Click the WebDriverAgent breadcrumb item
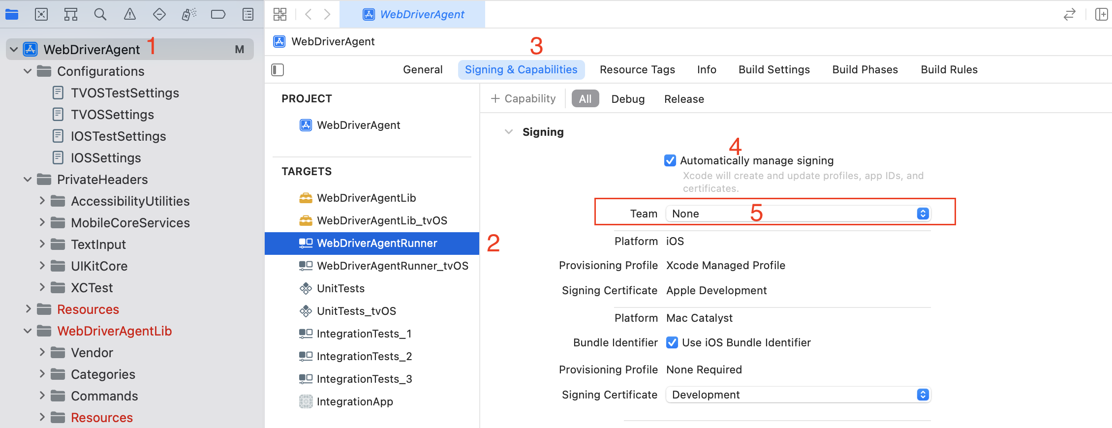The height and width of the screenshot is (428, 1112). click(324, 41)
